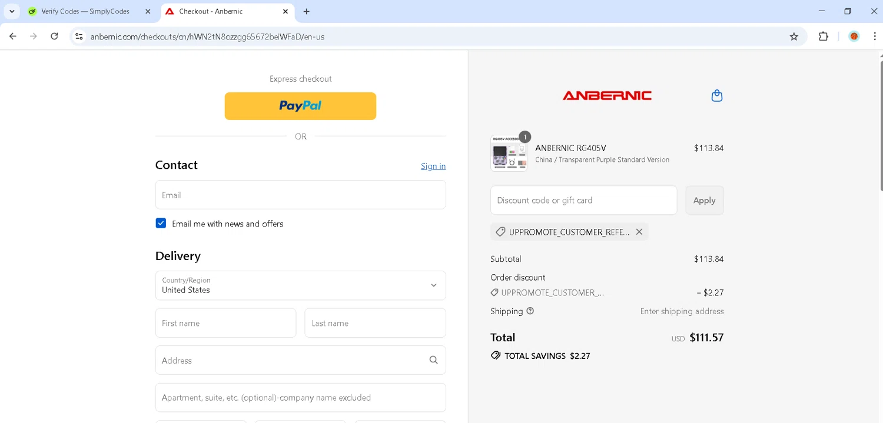Image resolution: width=883 pixels, height=423 pixels.
Task: Focus the Last name field
Action: [375, 323]
